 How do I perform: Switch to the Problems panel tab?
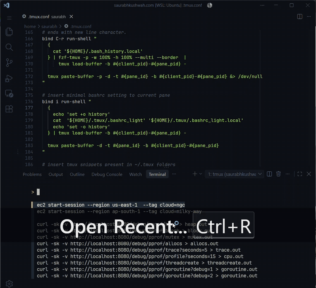point(32,174)
